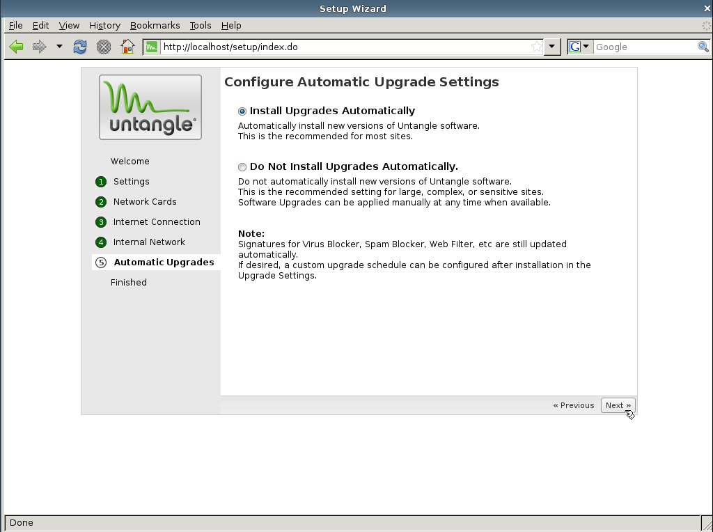
Task: Open the Help menu
Action: (231, 26)
